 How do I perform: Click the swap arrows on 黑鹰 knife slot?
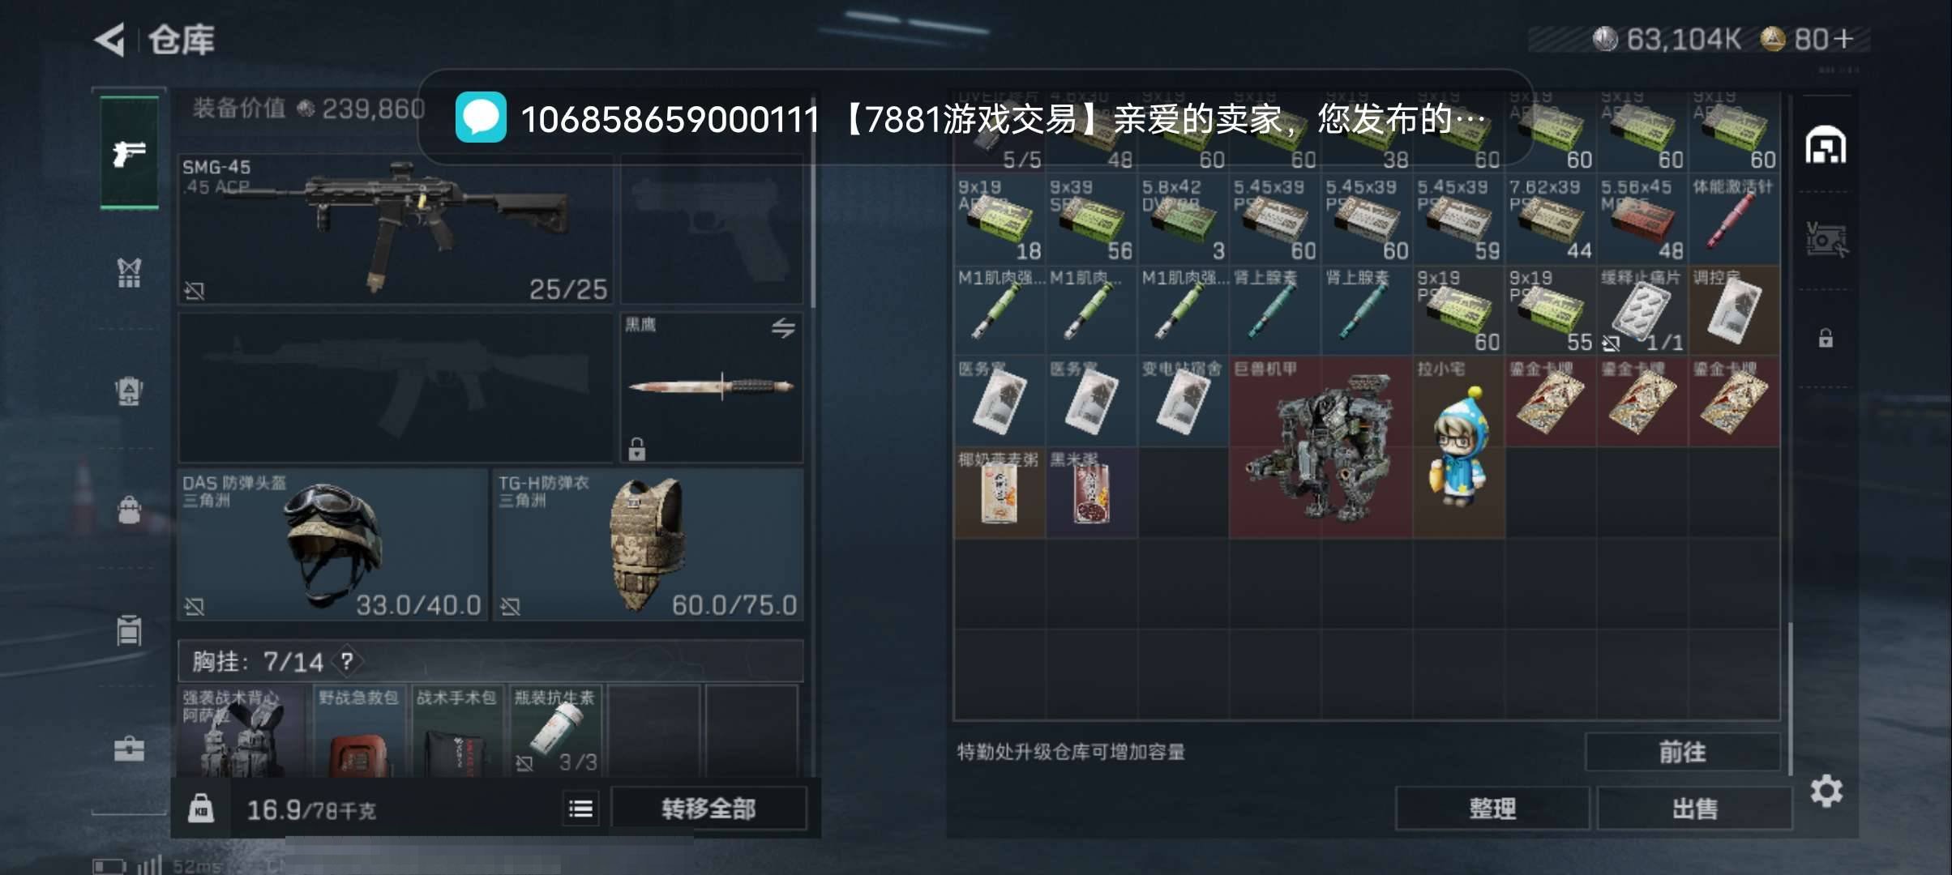(x=783, y=328)
